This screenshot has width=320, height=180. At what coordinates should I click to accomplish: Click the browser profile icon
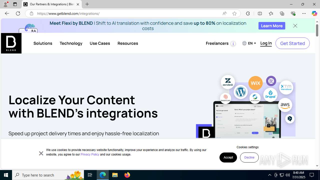click(x=5, y=4)
